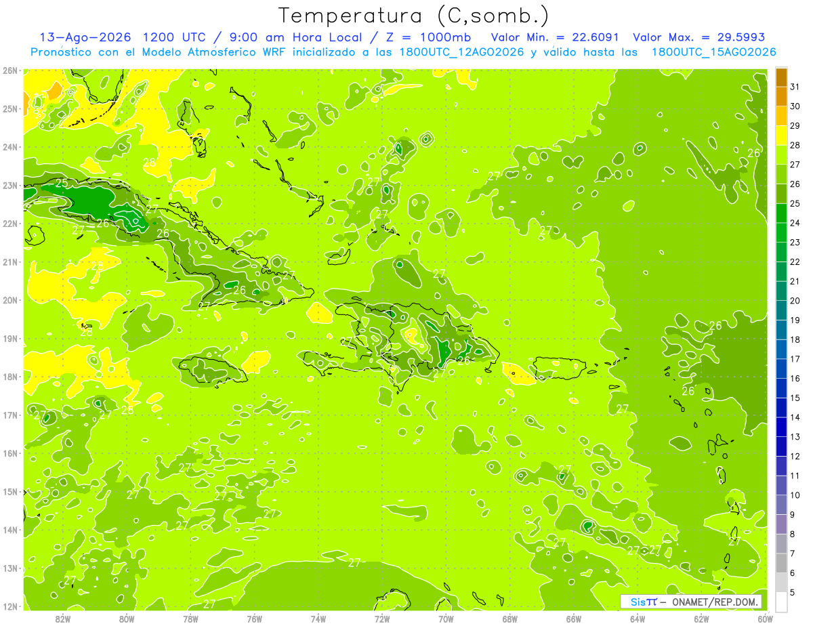Click the '25' contour label over western Cuba

pos(61,184)
